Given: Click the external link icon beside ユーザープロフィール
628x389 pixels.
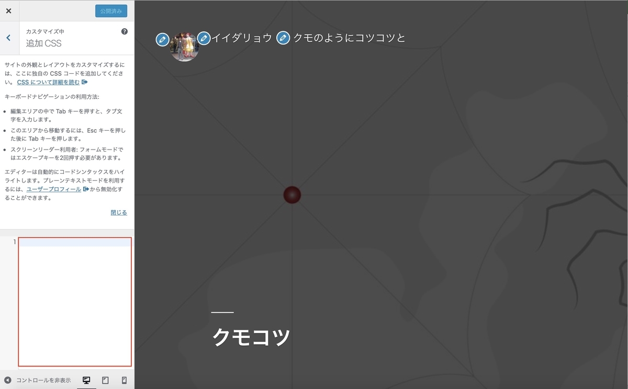Looking at the screenshot, I should (85, 189).
